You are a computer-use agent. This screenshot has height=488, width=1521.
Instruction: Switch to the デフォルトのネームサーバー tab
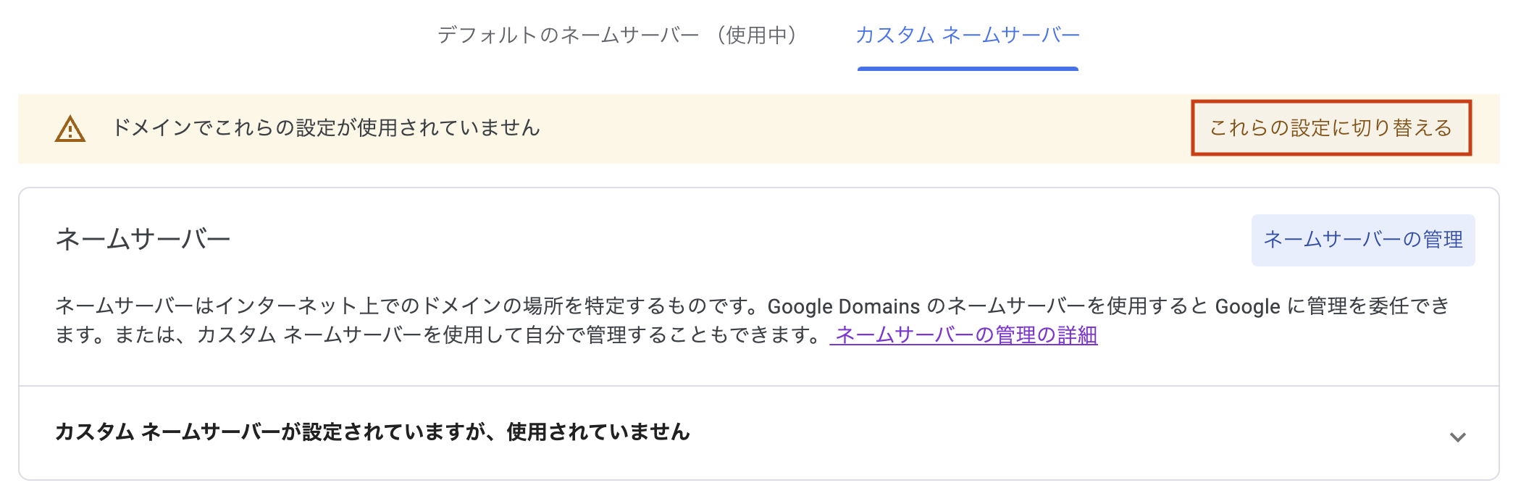coord(568,35)
